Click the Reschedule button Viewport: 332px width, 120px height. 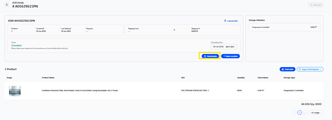coord(210,56)
